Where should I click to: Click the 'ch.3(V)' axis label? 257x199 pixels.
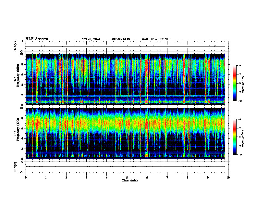[16, 167]
